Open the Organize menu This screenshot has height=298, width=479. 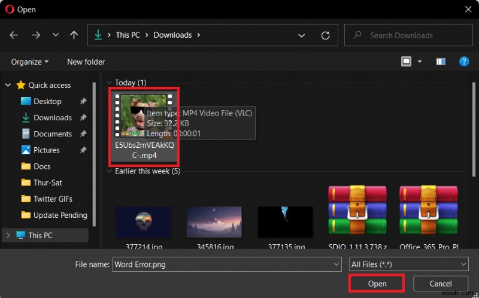coord(29,62)
